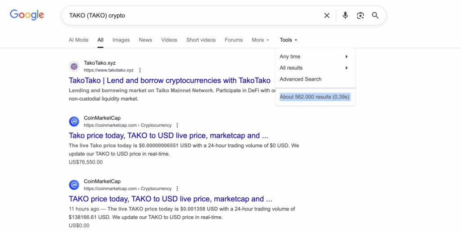461x232 pixels.
Task: Switch to the Images tab
Action: [x=121, y=40]
